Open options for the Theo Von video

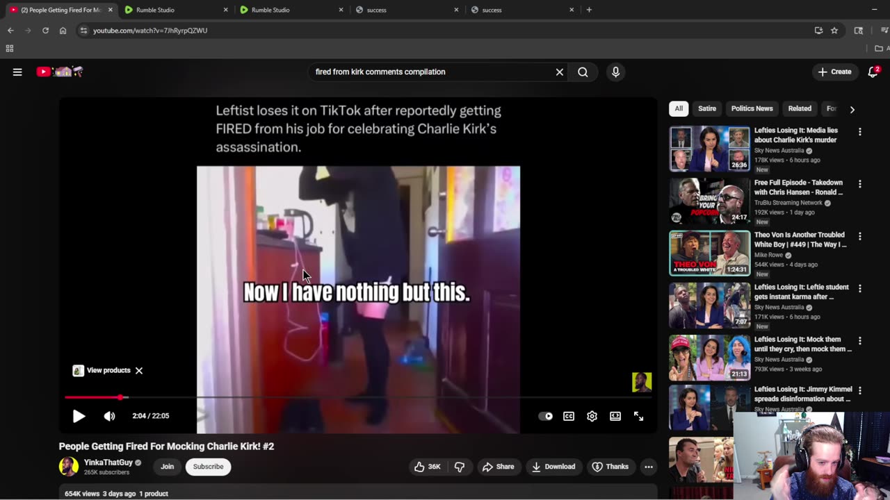click(859, 236)
